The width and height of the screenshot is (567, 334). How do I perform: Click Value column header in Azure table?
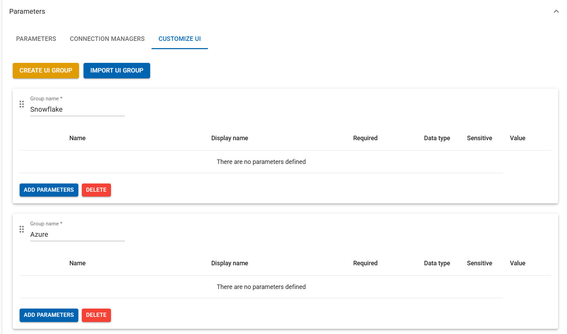(518, 263)
